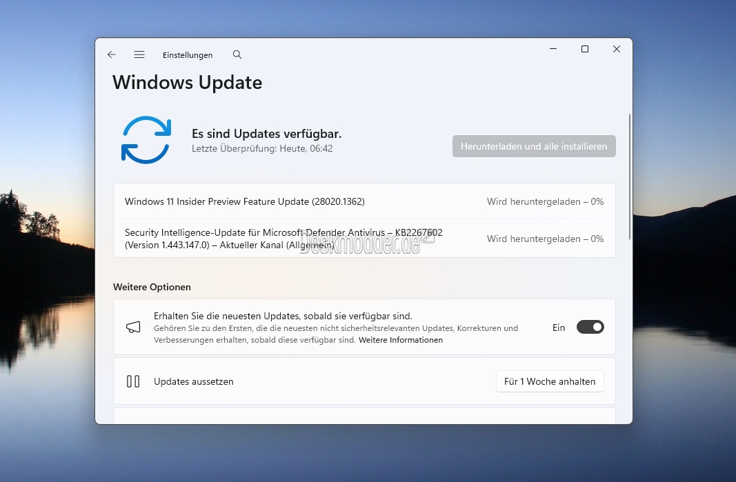Click the pause icon beside Updates aussetzen
Viewport: 736px width, 482px height.
[133, 381]
